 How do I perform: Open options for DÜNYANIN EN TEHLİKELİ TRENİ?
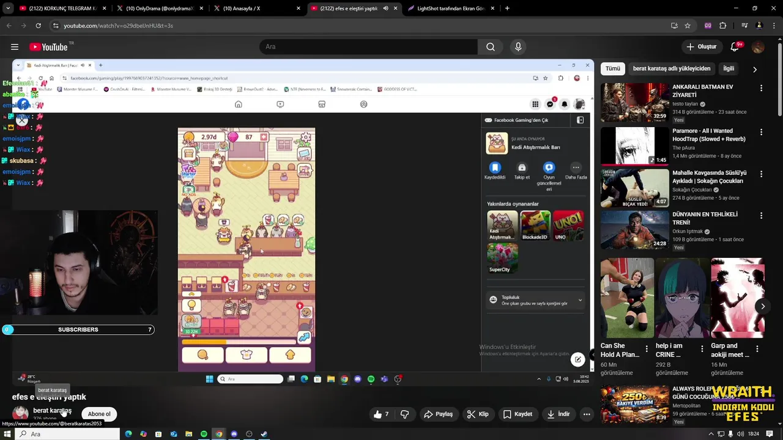point(761,216)
